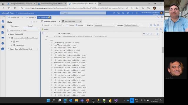The height and width of the screenshot is (105, 188).
Task: Open the notebook comments icon
Action: coord(151,25)
